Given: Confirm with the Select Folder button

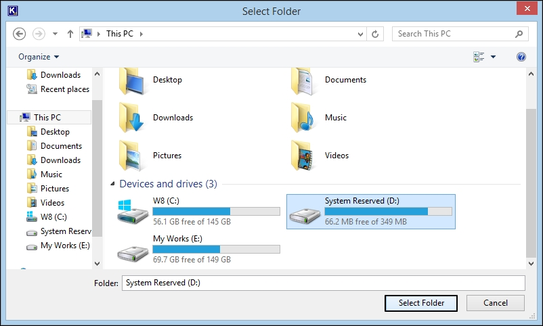Looking at the screenshot, I should [x=421, y=303].
